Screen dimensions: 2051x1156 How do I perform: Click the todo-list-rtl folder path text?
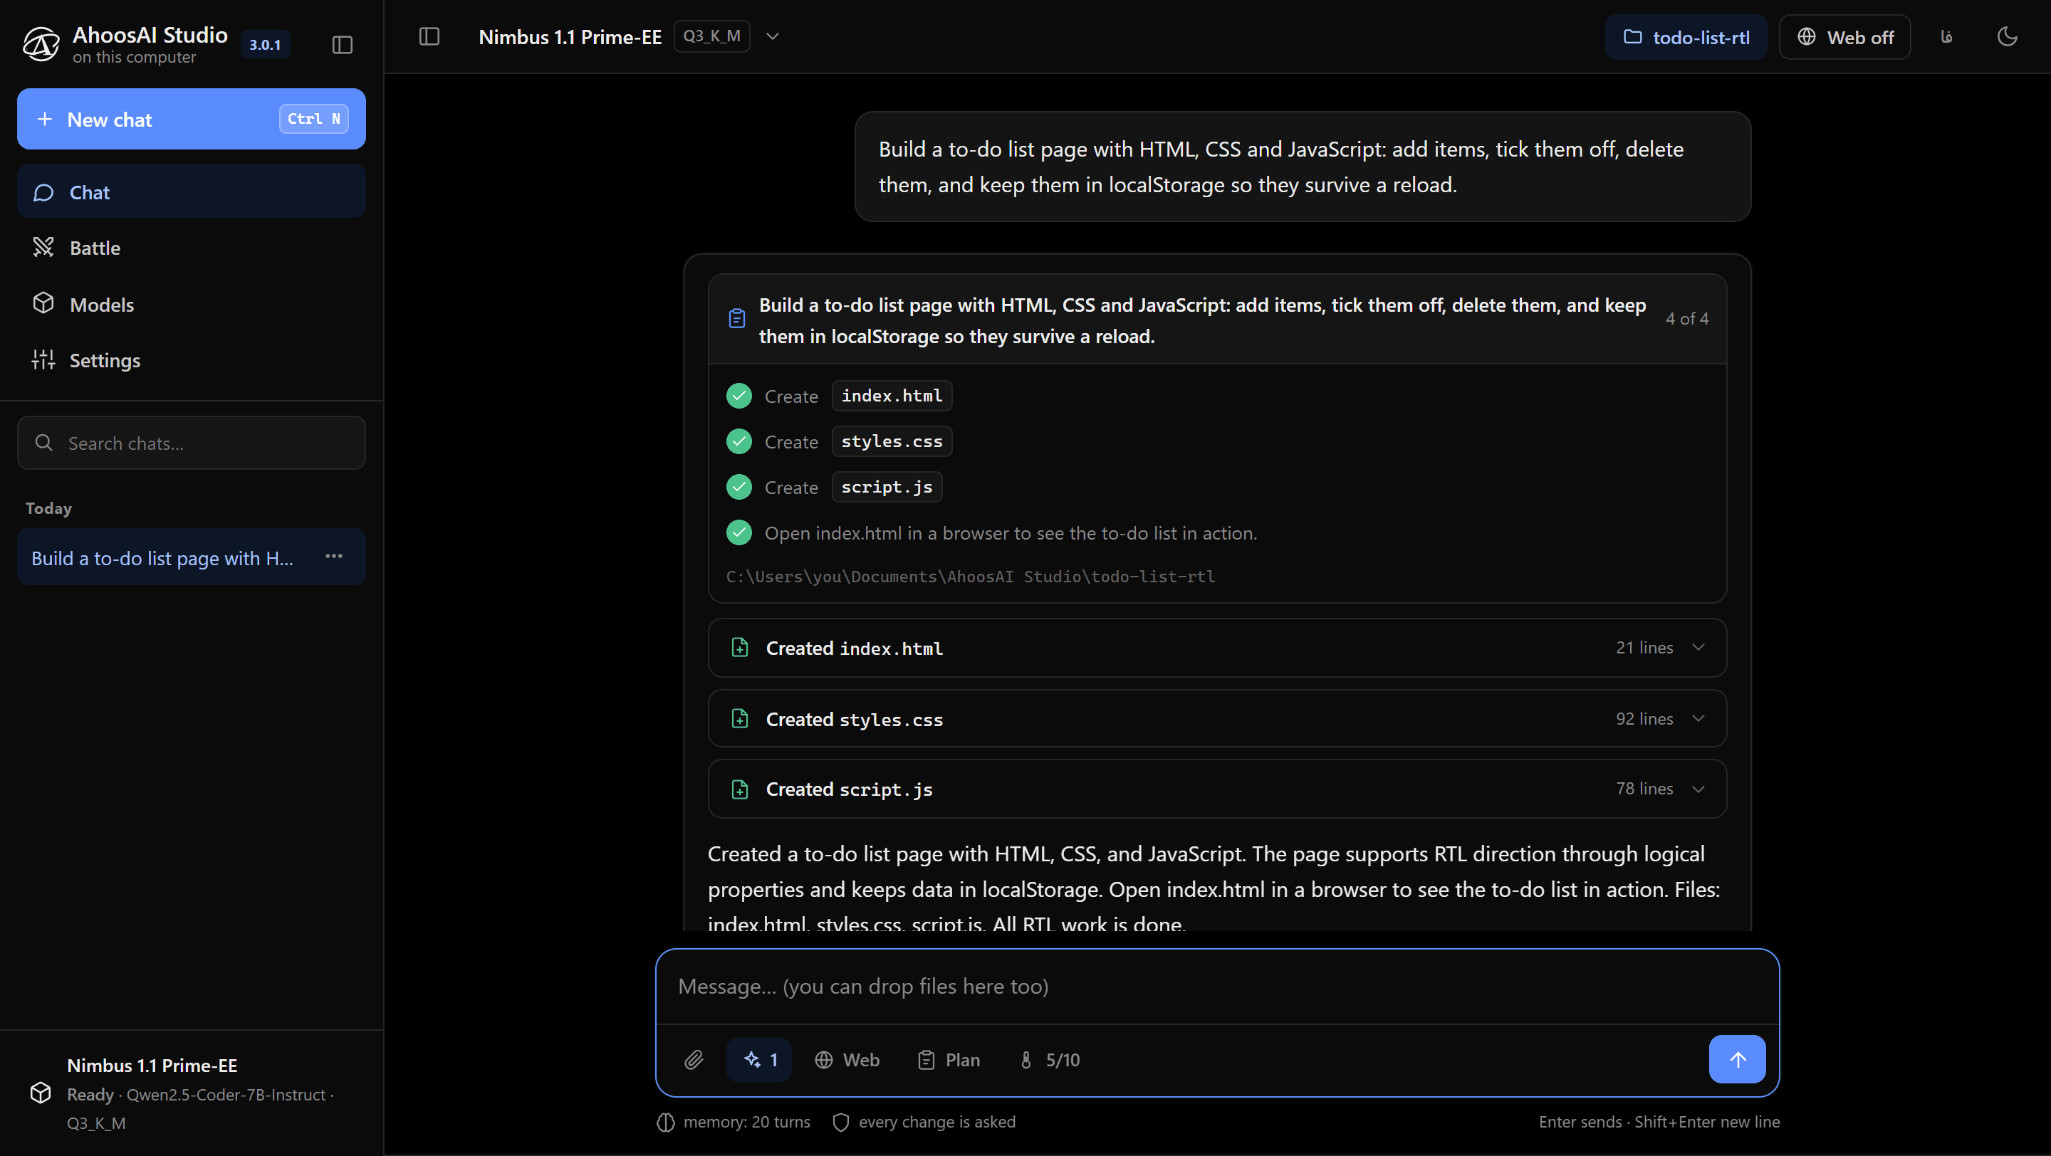(x=970, y=576)
